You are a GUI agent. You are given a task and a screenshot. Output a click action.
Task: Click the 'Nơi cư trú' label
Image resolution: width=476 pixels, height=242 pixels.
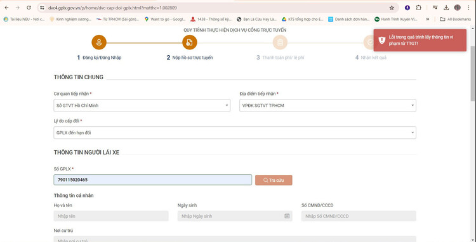point(63,231)
